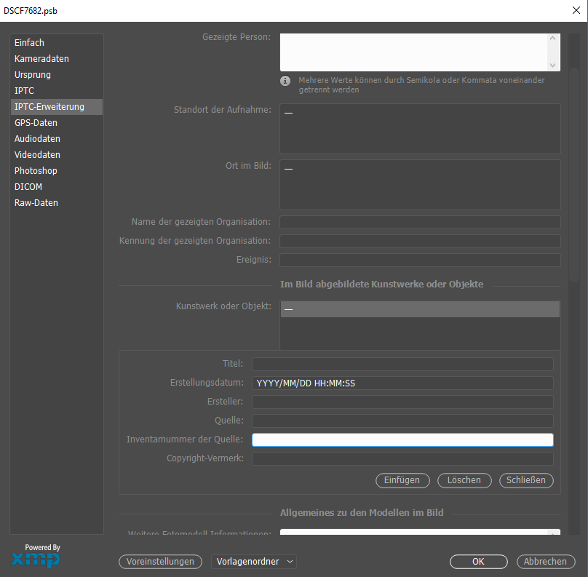Select the entry in Kunstwerk oder Objekt list
This screenshot has height=577, width=588.
[420, 310]
